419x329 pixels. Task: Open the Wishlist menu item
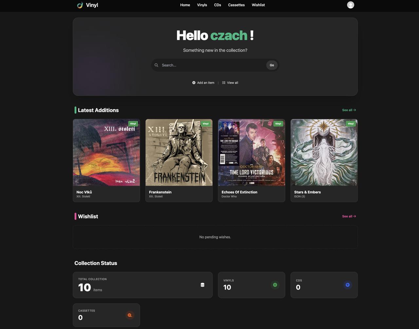(258, 5)
